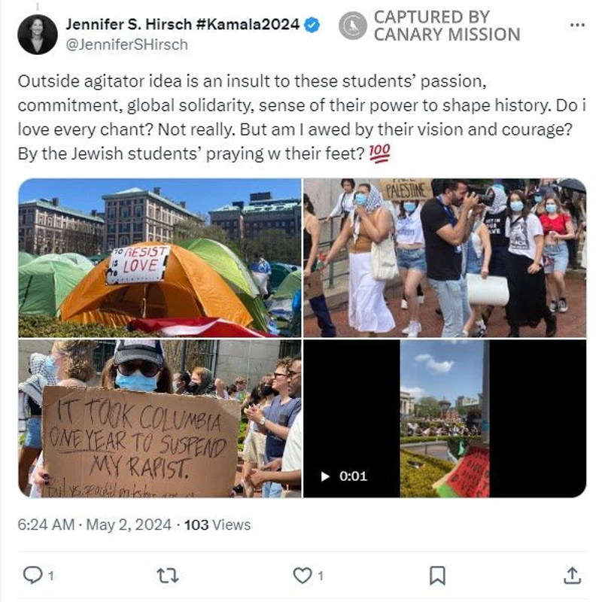Open the @JenniferSHirsch handle link
Viewport: 602px width, 602px height.
[x=126, y=45]
